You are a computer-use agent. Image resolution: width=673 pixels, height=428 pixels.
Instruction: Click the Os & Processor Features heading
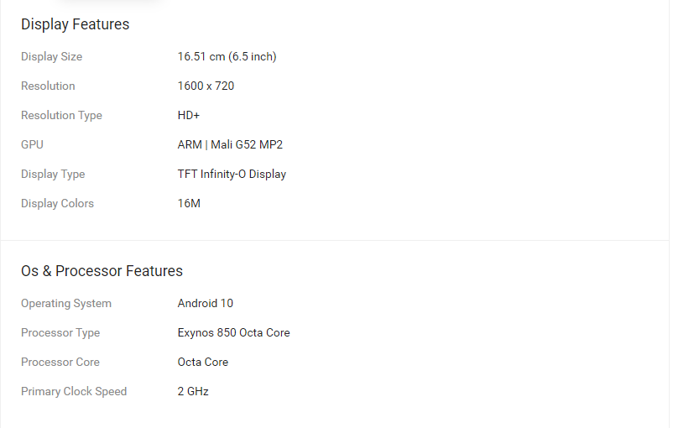point(102,271)
